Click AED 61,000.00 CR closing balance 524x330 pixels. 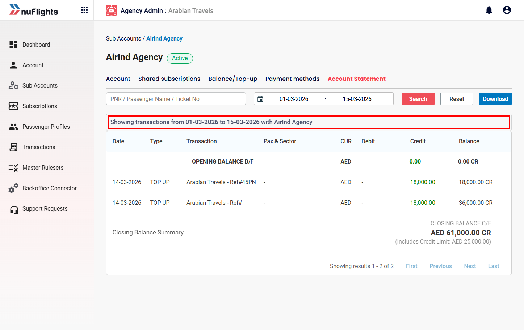coord(461,233)
